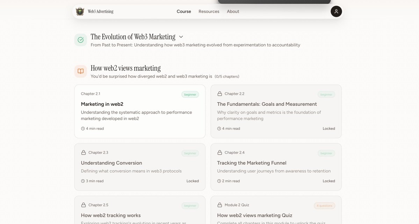Click '4 min read' on Chapter 2.1
Viewport: 419px width, 224px height.
click(x=95, y=128)
